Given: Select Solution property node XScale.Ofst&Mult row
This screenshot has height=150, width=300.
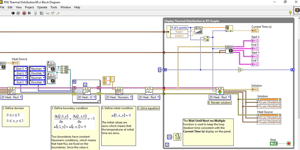Looking at the screenshot, I should pos(269,102).
